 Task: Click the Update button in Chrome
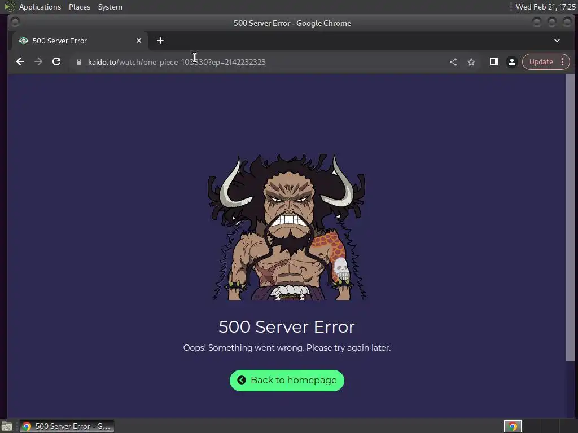(541, 62)
